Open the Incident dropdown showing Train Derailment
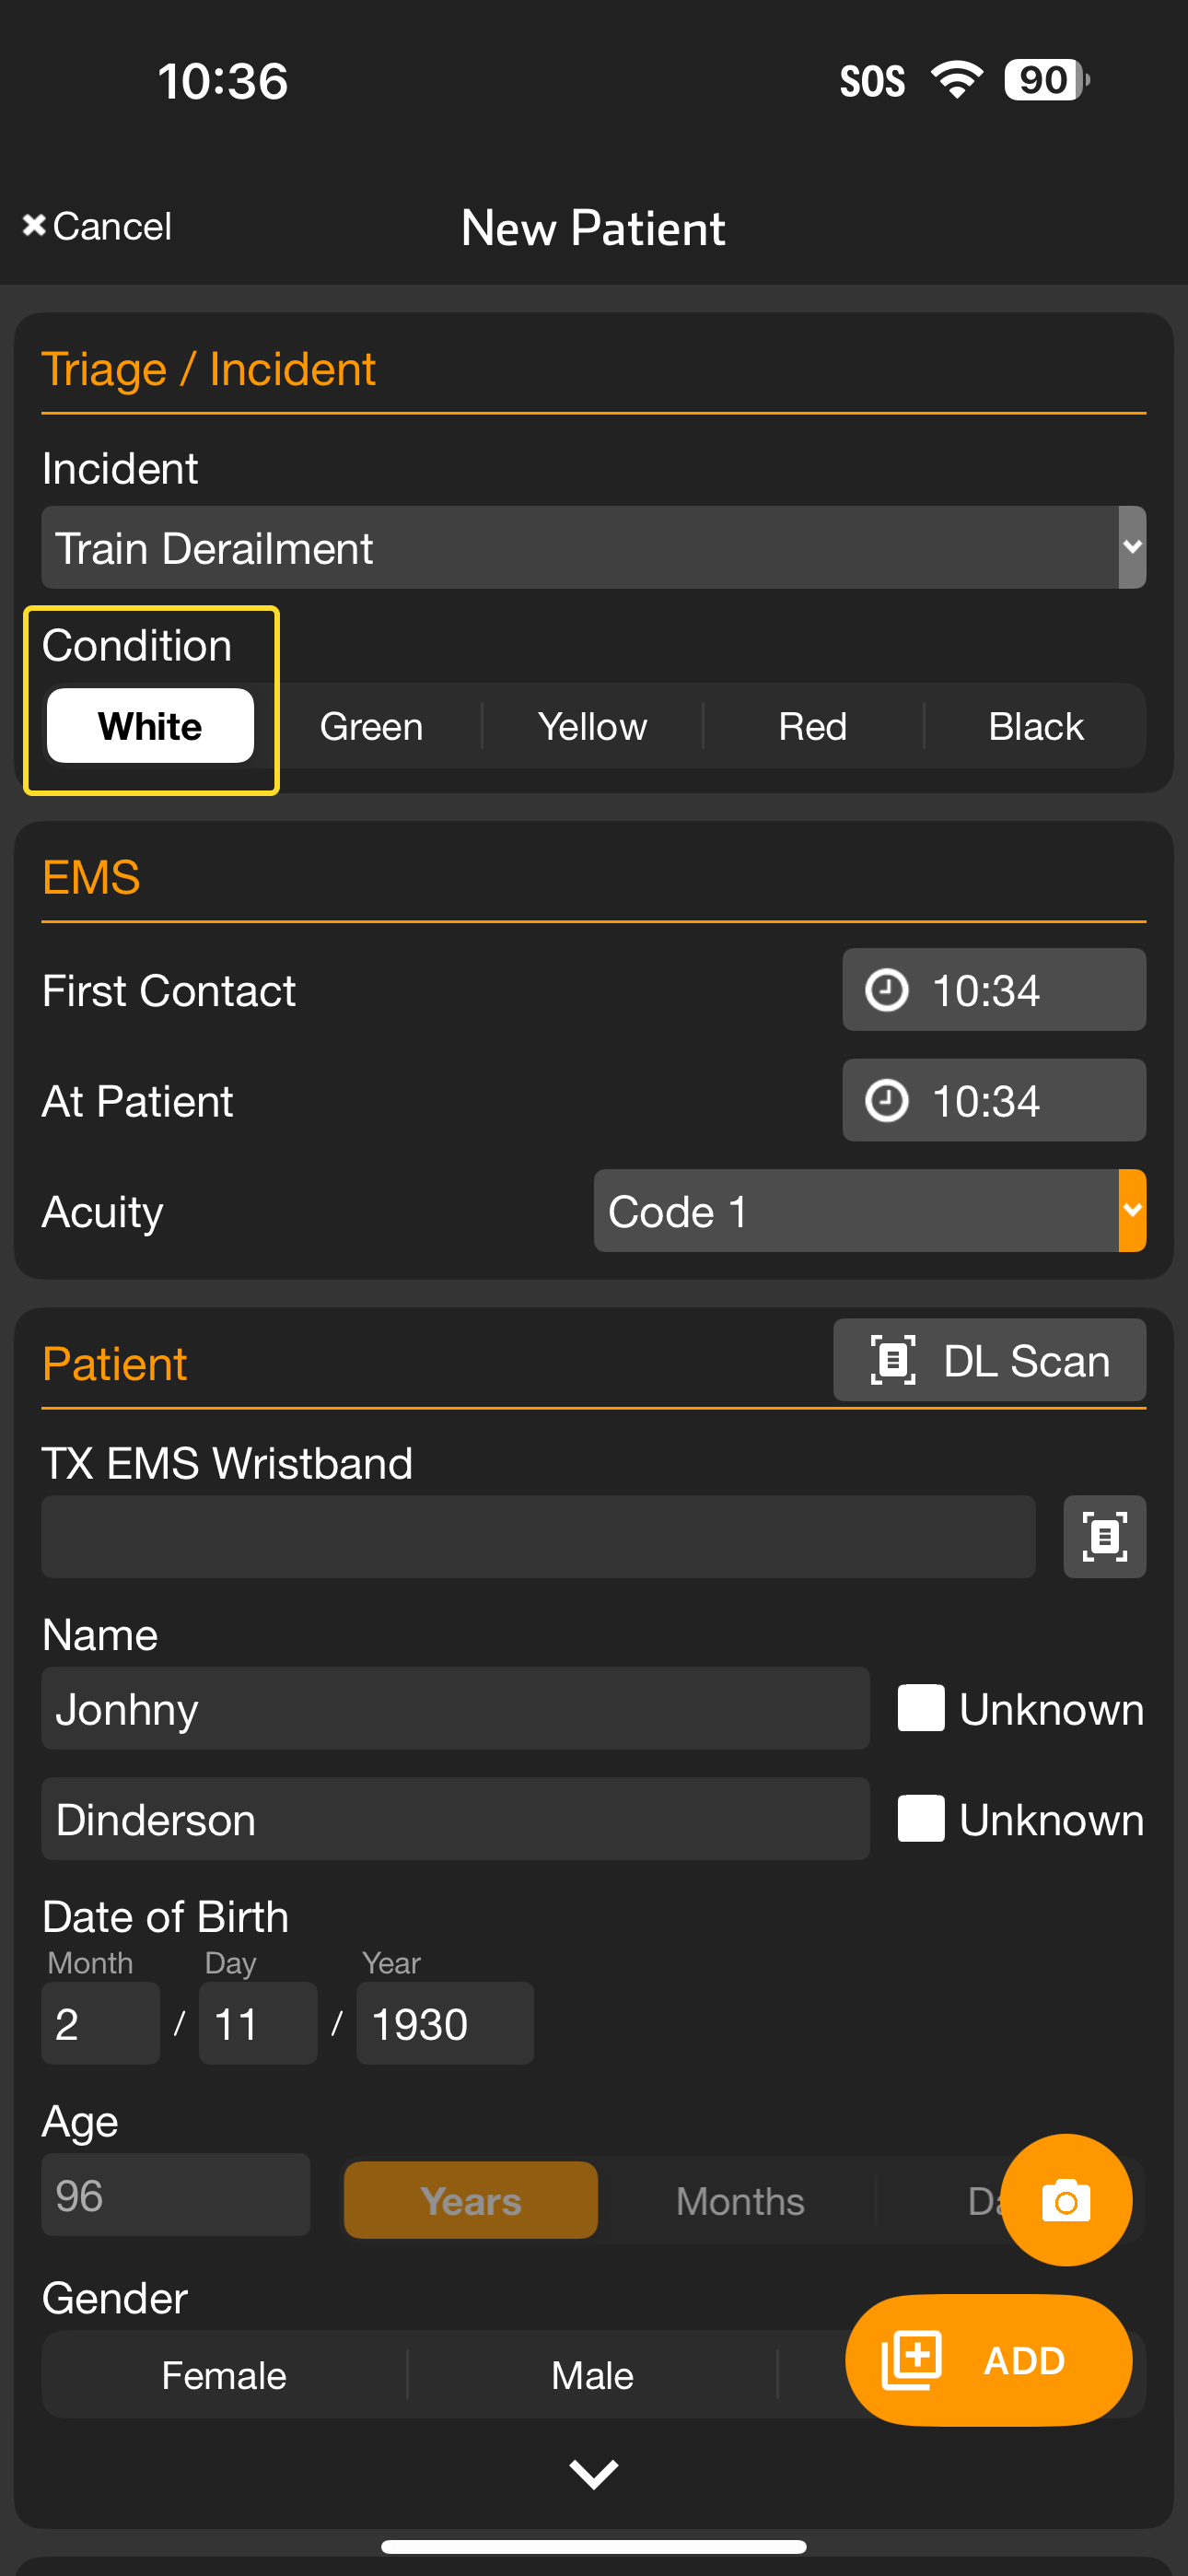Viewport: 1188px width, 2576px height. [593, 548]
